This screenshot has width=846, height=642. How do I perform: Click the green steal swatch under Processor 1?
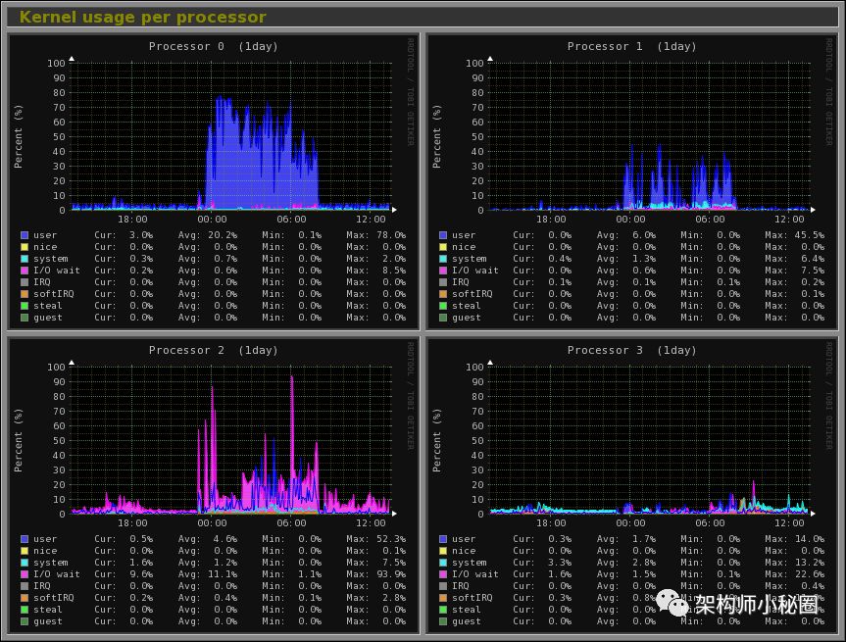point(443,306)
